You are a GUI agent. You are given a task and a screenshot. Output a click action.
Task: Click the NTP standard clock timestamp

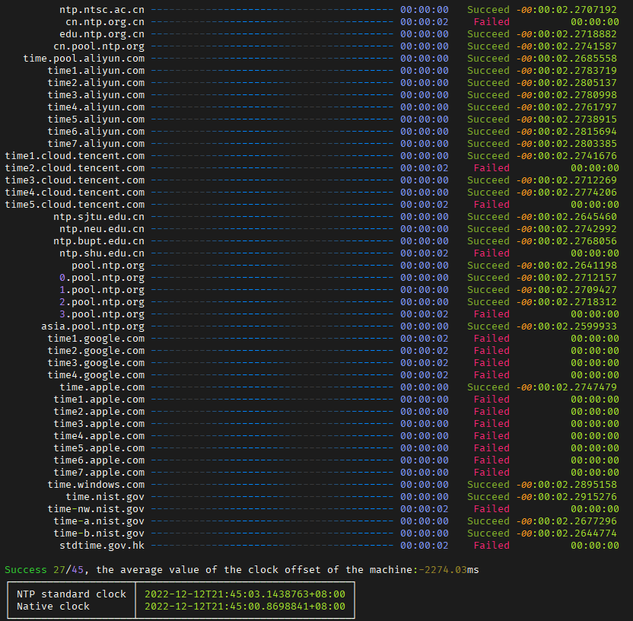point(244,594)
